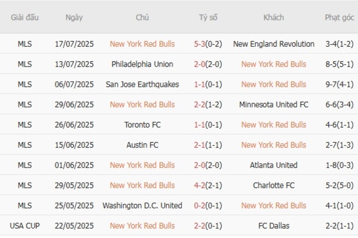Click the 0-2 score of the Washington match
Screen dimensions: 358x238
coord(201,205)
